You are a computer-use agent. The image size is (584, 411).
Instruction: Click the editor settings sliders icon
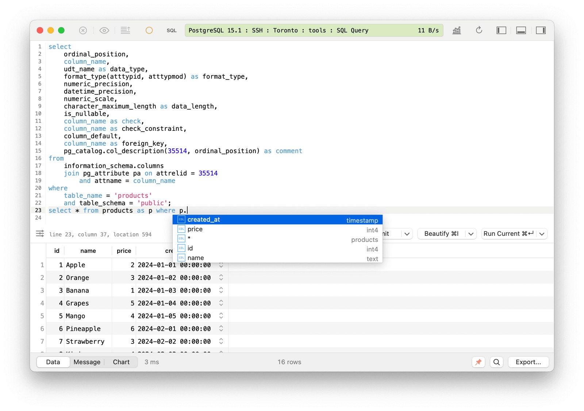pyautogui.click(x=40, y=234)
